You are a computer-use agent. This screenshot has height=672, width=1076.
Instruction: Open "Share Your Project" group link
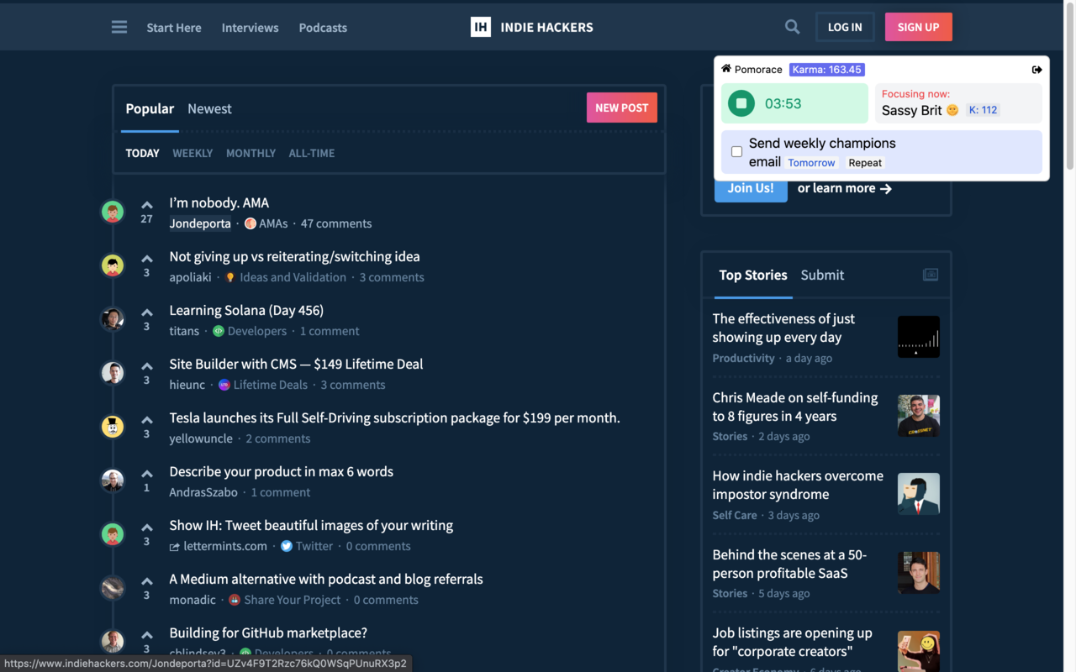284,600
